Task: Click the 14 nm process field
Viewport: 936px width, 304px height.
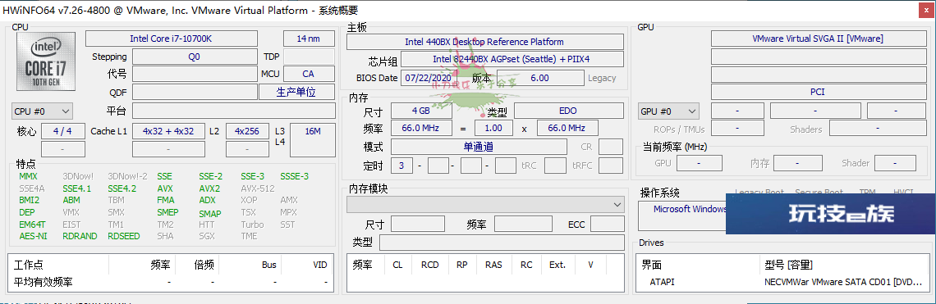Action: 309,39
